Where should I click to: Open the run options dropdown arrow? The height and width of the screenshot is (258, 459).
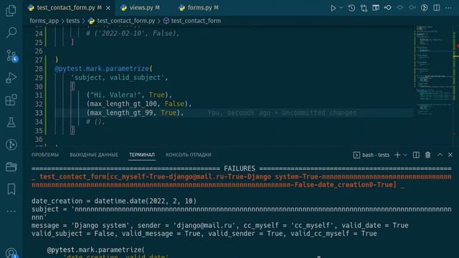click(341, 8)
